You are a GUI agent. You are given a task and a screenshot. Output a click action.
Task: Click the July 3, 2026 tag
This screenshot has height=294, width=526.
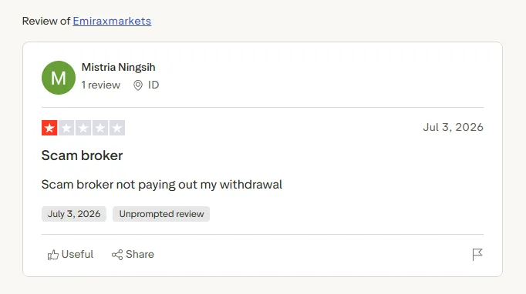74,214
